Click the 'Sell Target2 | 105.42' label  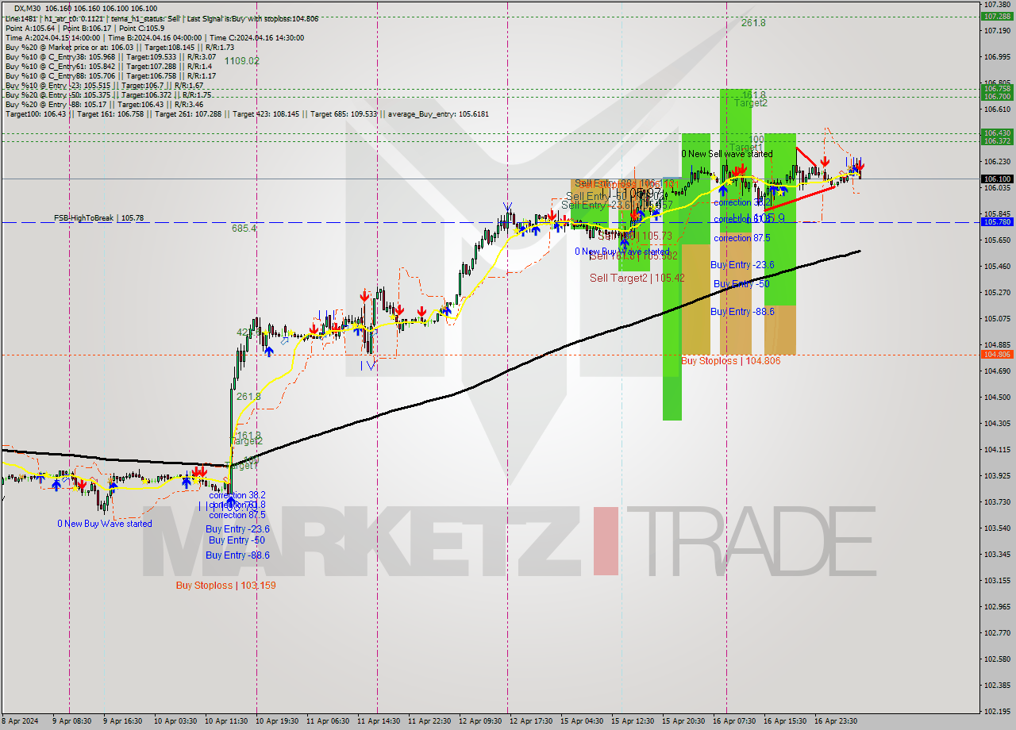(637, 278)
